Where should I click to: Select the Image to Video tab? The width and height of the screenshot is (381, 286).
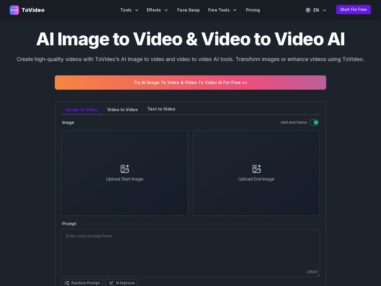(x=82, y=110)
